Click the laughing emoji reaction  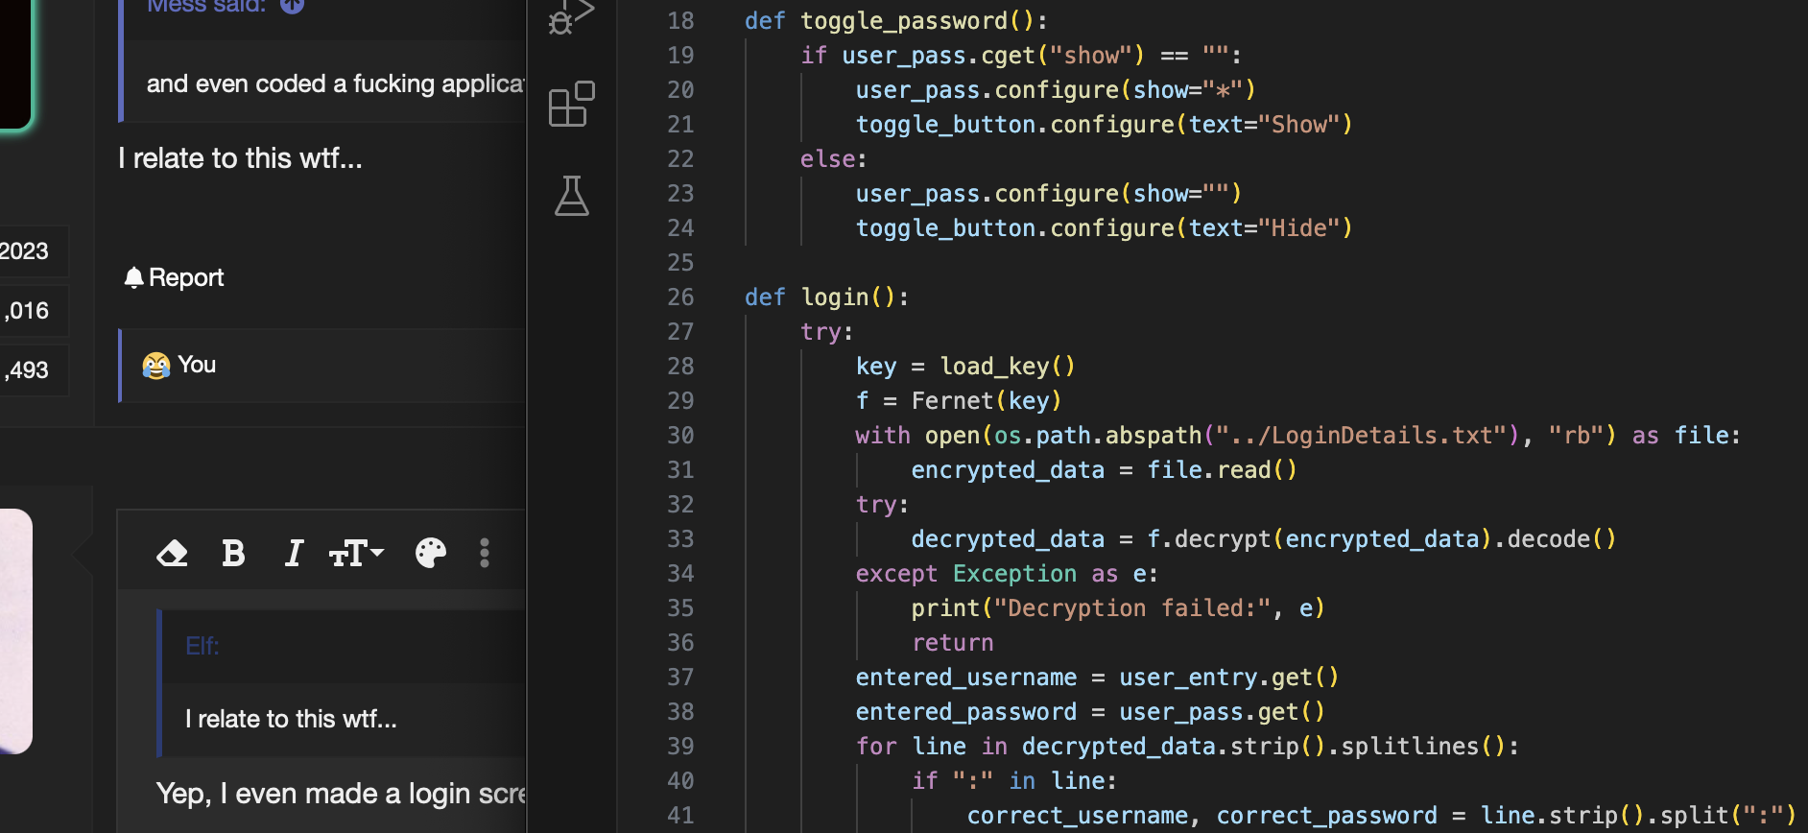155,366
